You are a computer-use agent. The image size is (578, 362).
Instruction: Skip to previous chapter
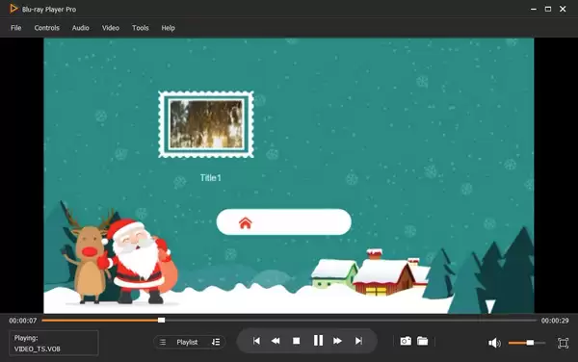(256, 341)
